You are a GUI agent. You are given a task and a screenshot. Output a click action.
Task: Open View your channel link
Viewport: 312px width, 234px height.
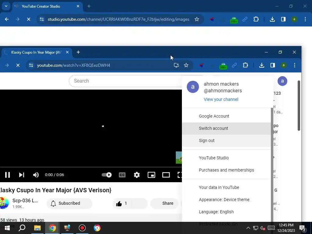click(221, 99)
